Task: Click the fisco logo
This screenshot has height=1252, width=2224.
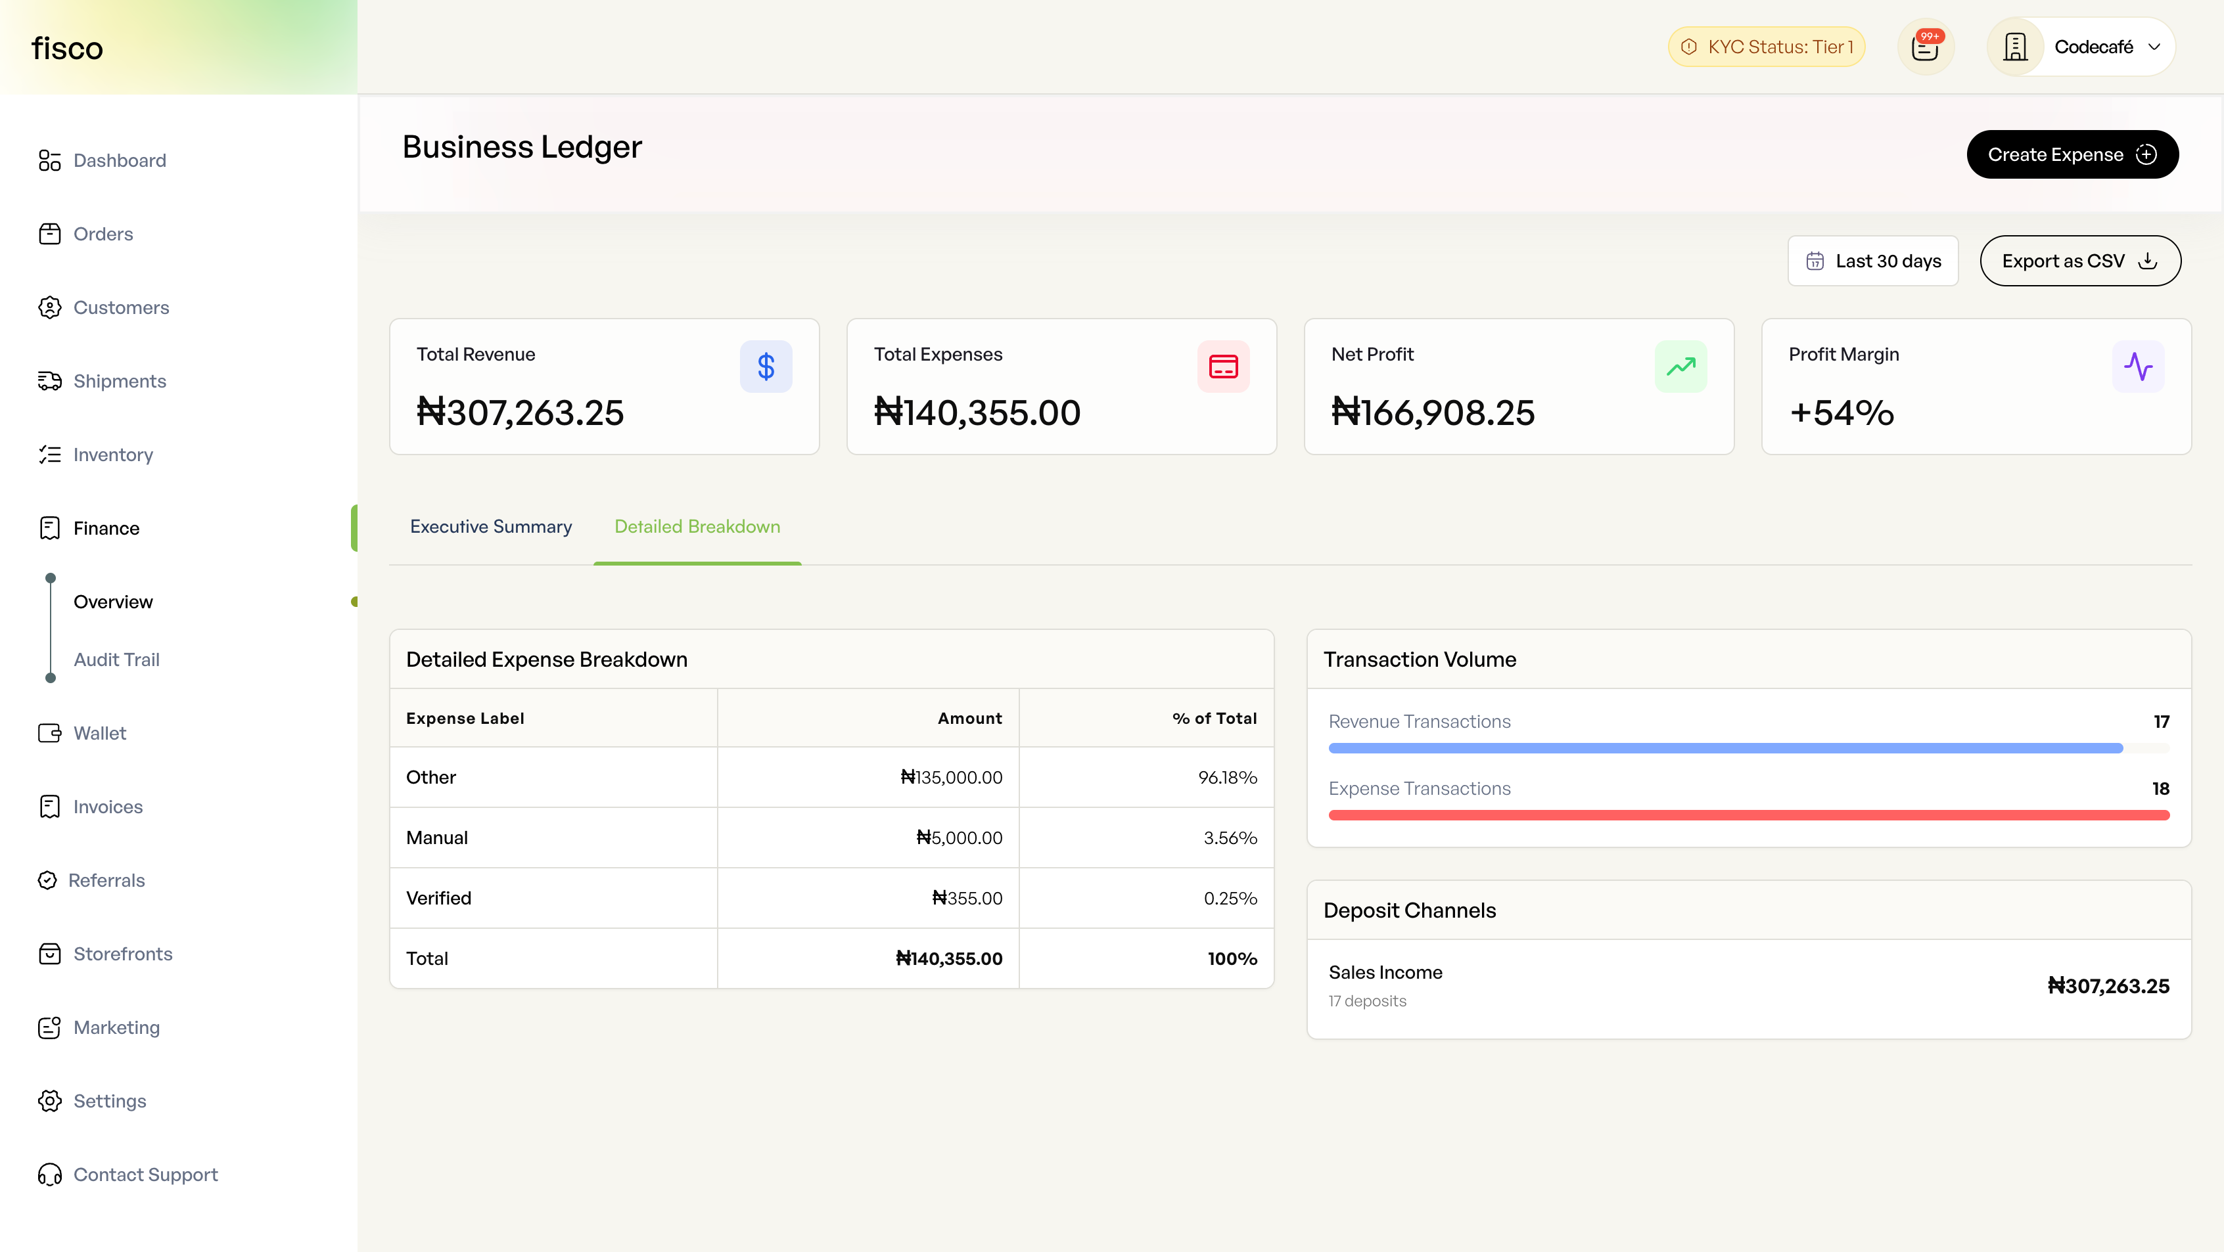Action: tap(67, 49)
